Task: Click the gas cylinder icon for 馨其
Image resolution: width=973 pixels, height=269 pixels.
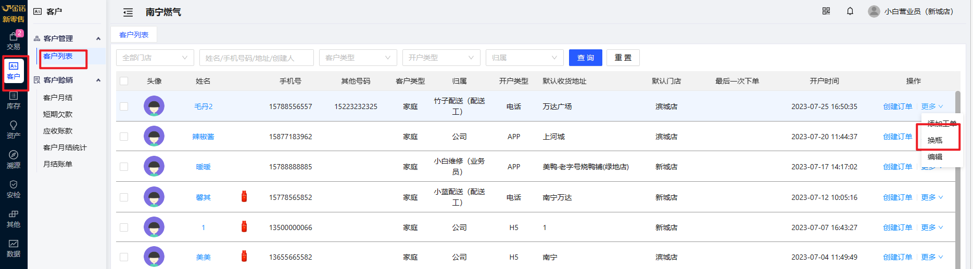Action: click(244, 196)
